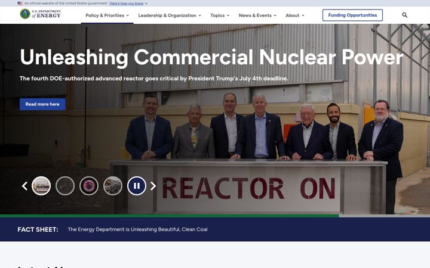The height and width of the screenshot is (268, 430).
Task: Select the first carousel thumbnail with reactor group photo
Action: [41, 186]
